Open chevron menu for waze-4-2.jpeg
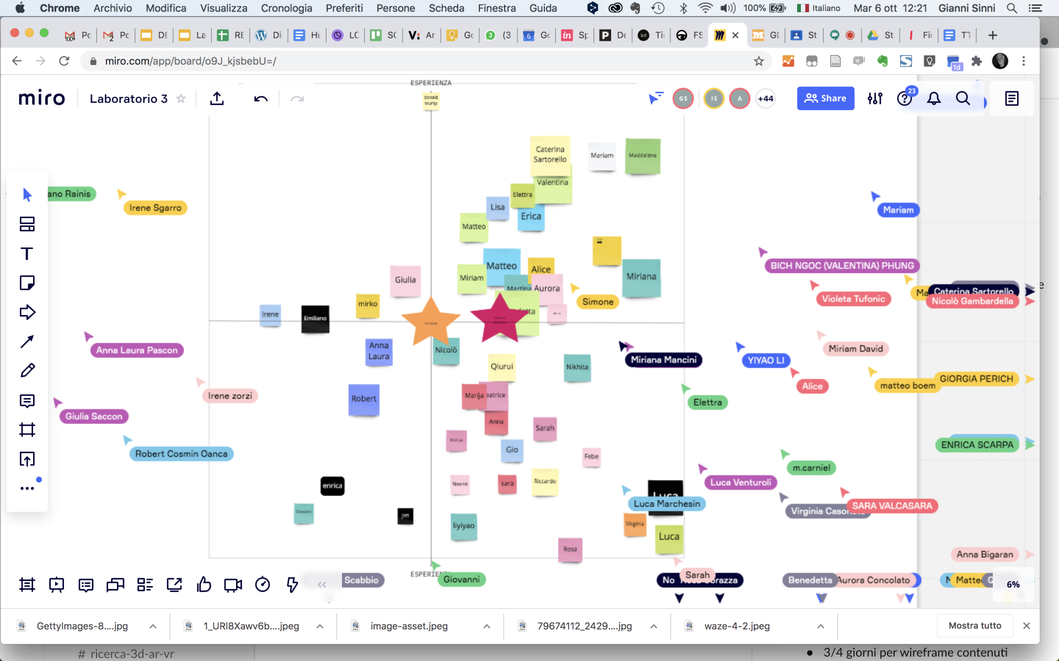Image resolution: width=1059 pixels, height=661 pixels. point(820,626)
